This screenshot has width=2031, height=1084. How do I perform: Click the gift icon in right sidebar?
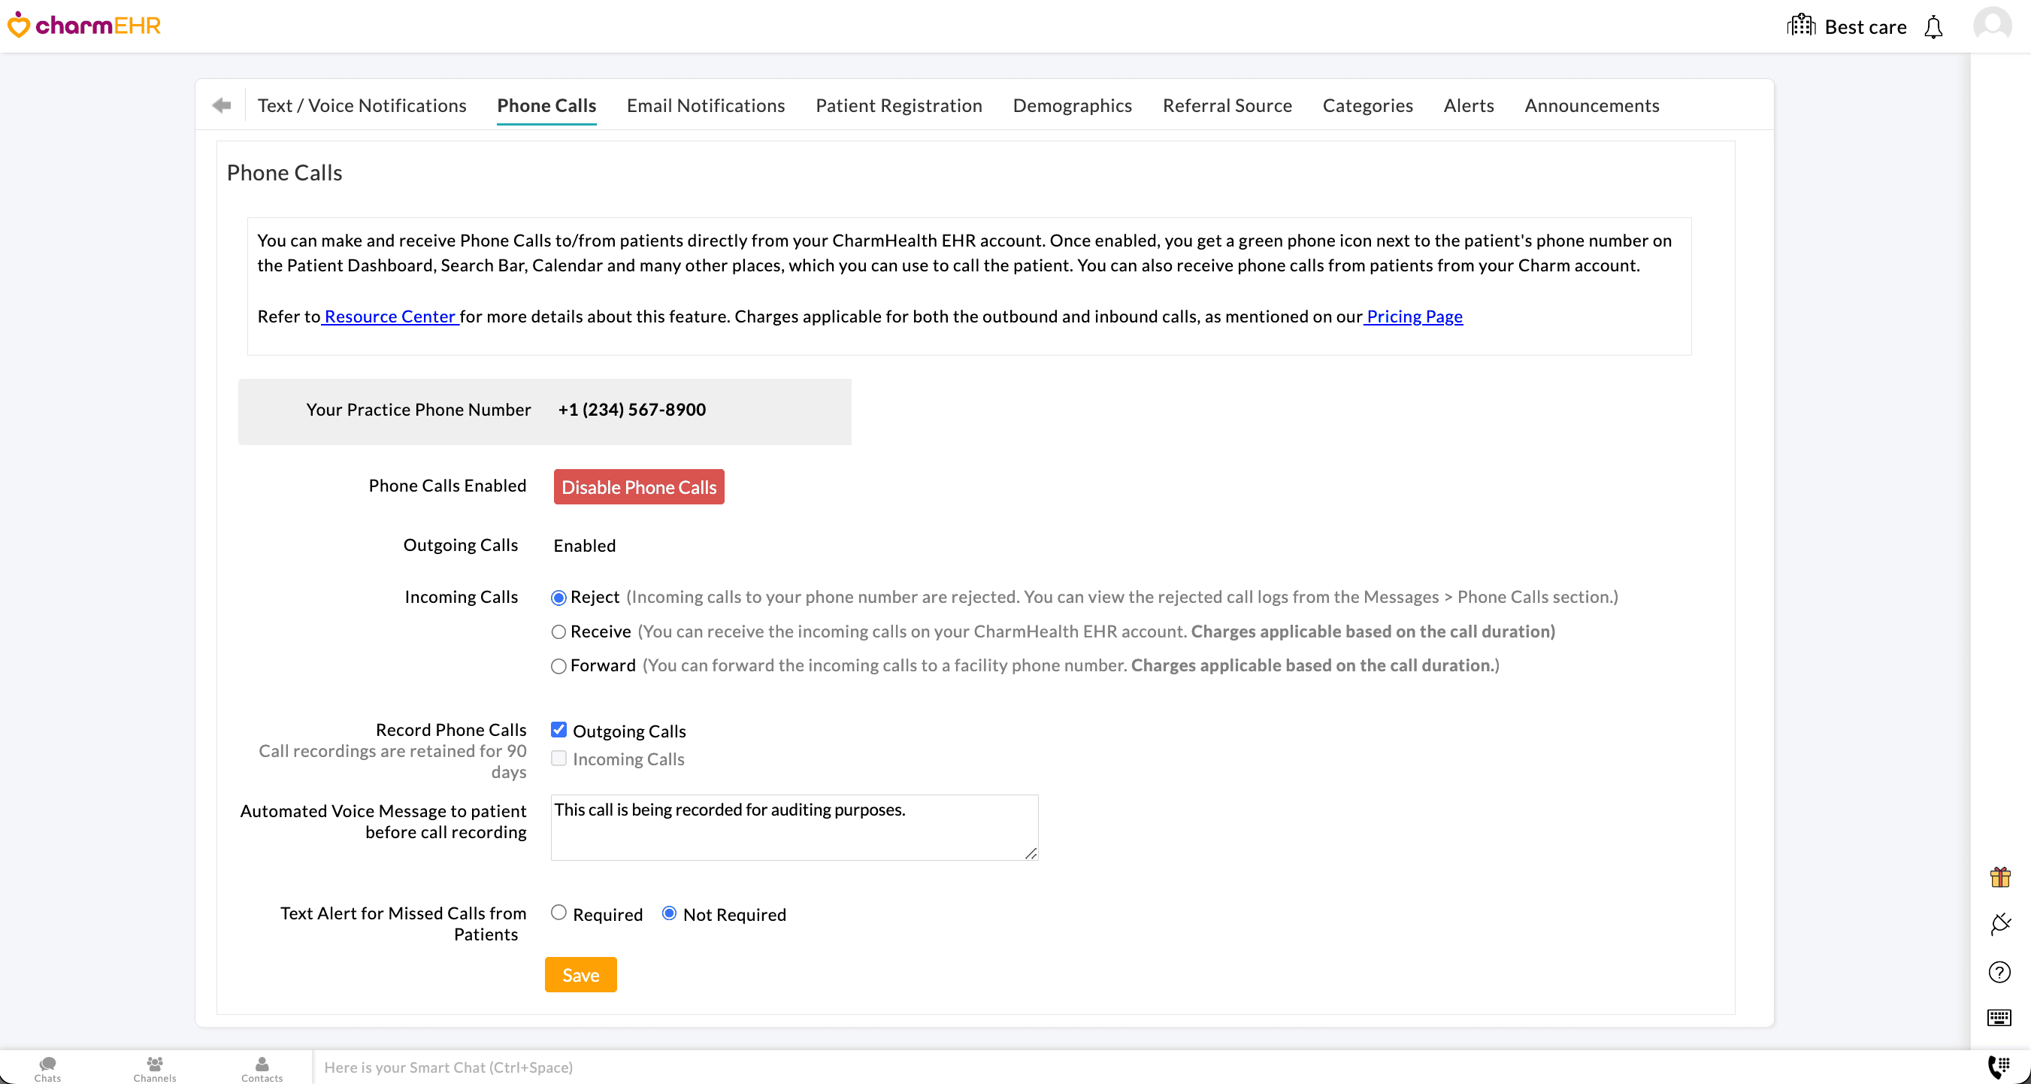(1999, 877)
